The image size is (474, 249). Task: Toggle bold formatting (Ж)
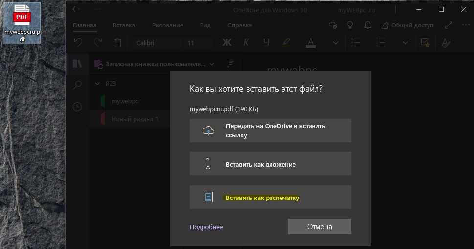(x=226, y=43)
